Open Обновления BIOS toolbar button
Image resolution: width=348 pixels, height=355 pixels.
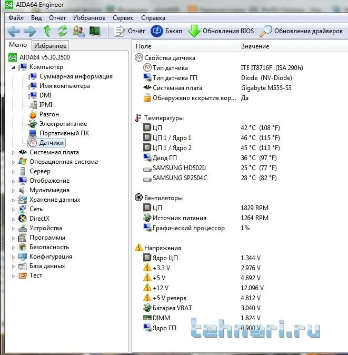221,31
